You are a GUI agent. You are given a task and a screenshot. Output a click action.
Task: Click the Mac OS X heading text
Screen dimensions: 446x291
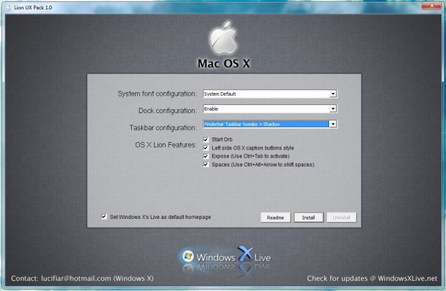click(x=224, y=63)
